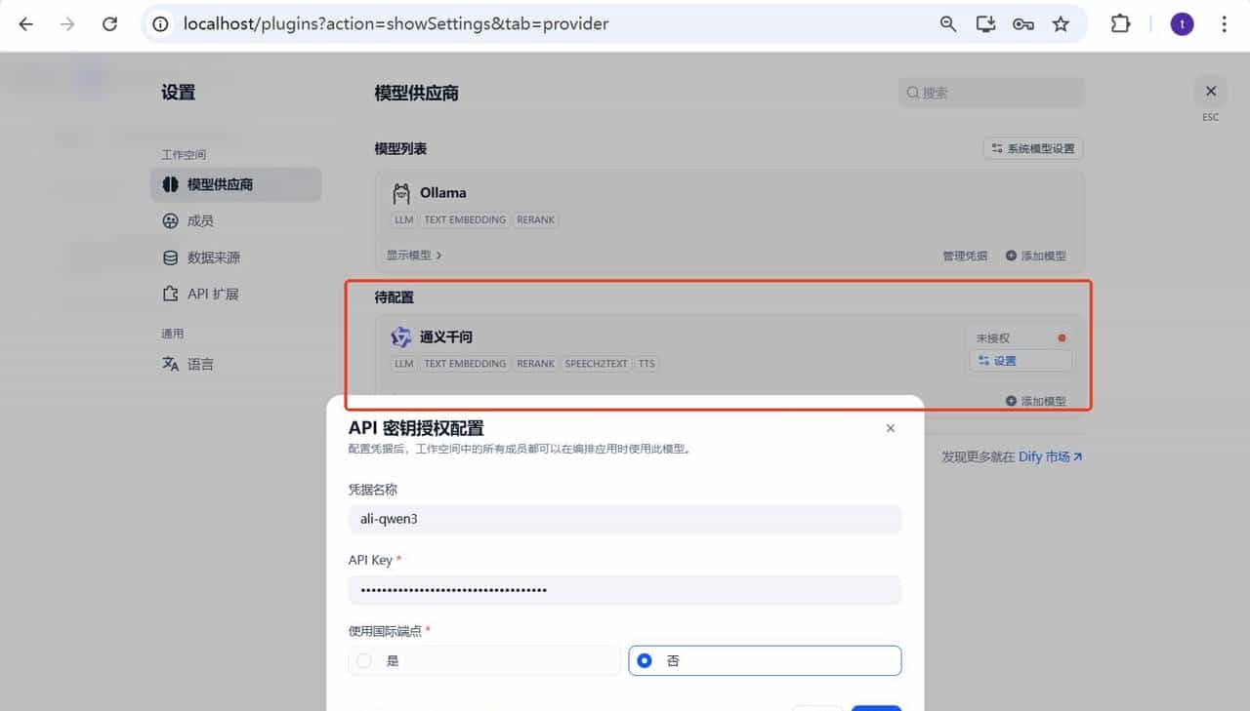Screen dimensions: 1250x711
Task: Click TEXT EMBEDDING tag under 通义千问
Action: click(465, 364)
